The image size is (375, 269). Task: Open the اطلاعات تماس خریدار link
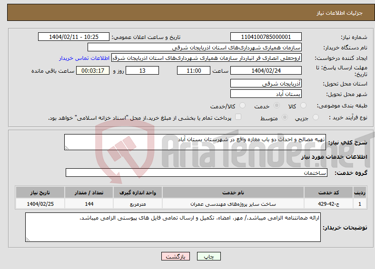pos(84,58)
